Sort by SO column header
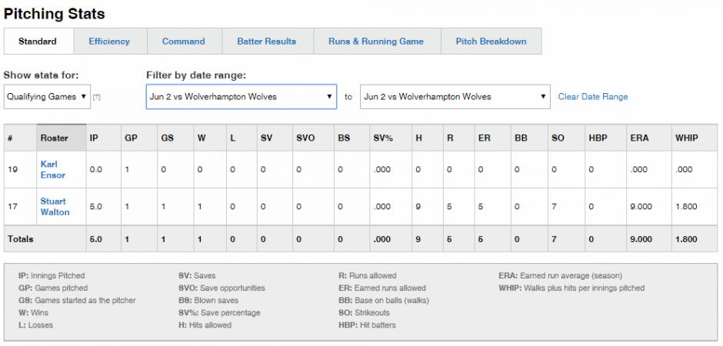Image resolution: width=723 pixels, height=346 pixels. click(566, 138)
